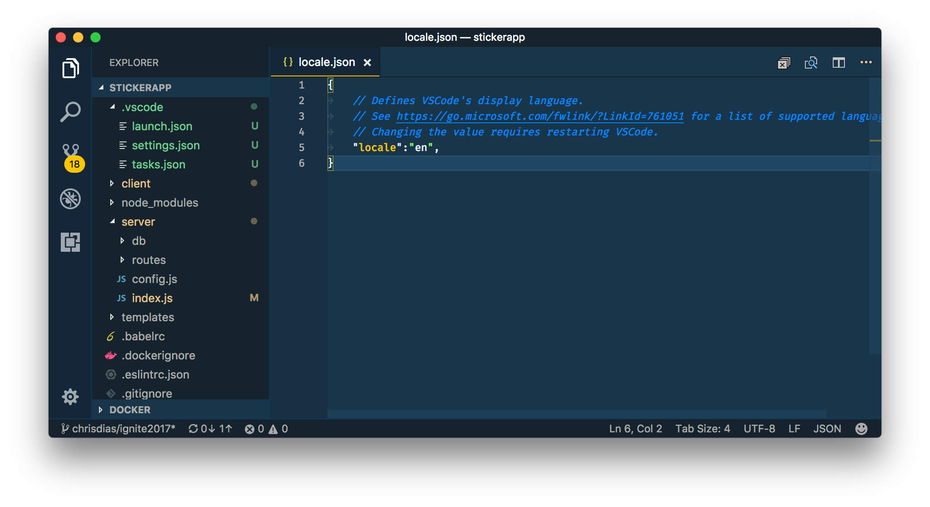Open the Explorer view icon

(x=70, y=68)
